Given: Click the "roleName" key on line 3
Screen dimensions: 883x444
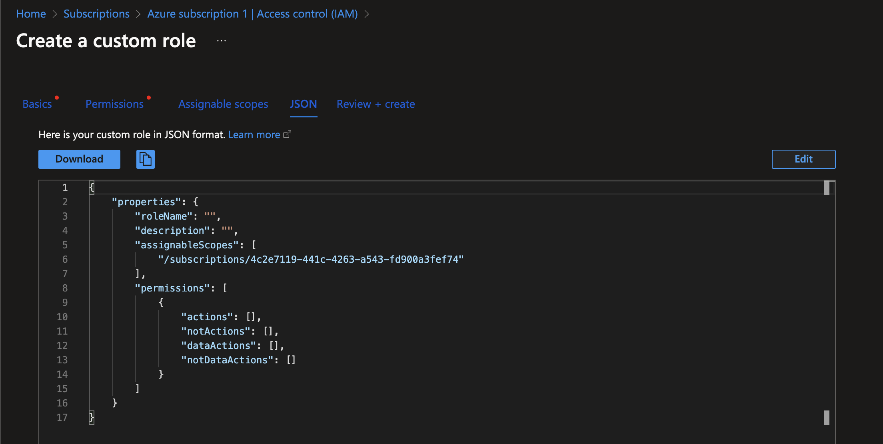Looking at the screenshot, I should tap(164, 216).
